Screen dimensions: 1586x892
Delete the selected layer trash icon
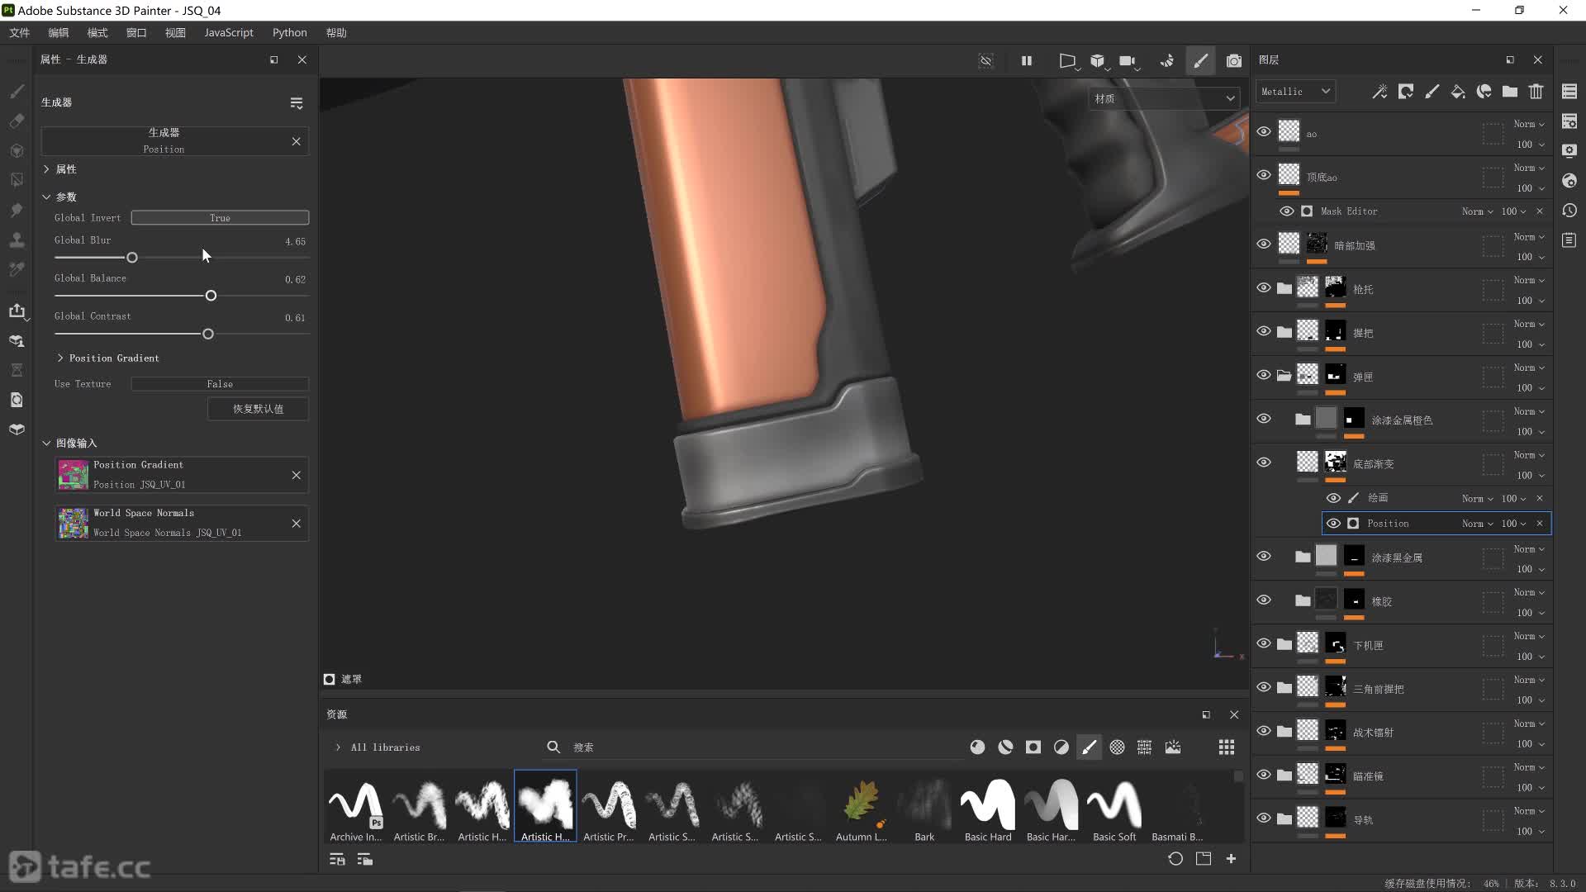pos(1536,92)
